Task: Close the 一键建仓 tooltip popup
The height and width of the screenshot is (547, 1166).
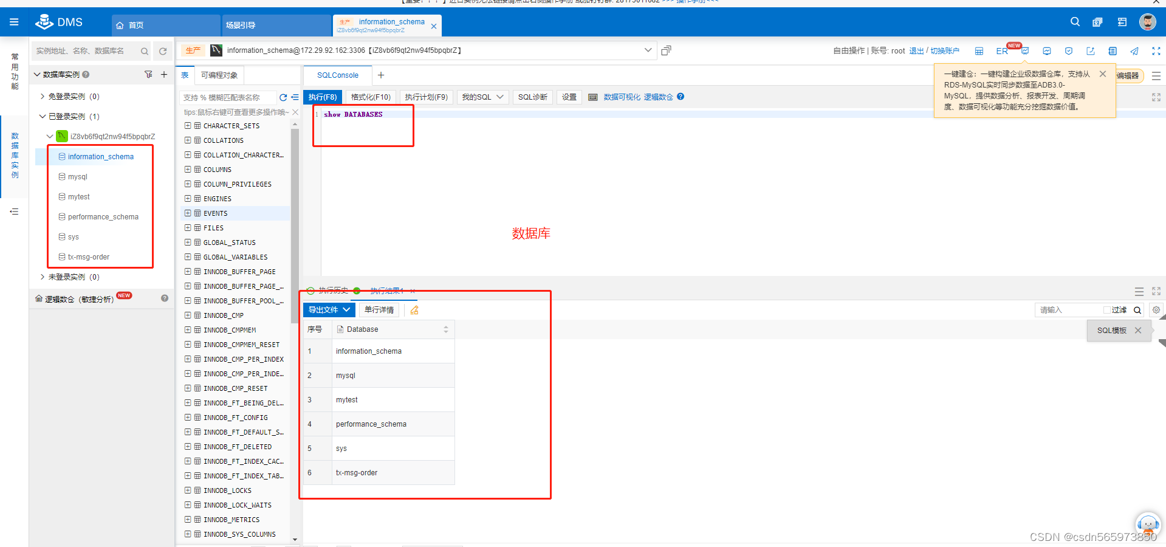Action: [1103, 74]
